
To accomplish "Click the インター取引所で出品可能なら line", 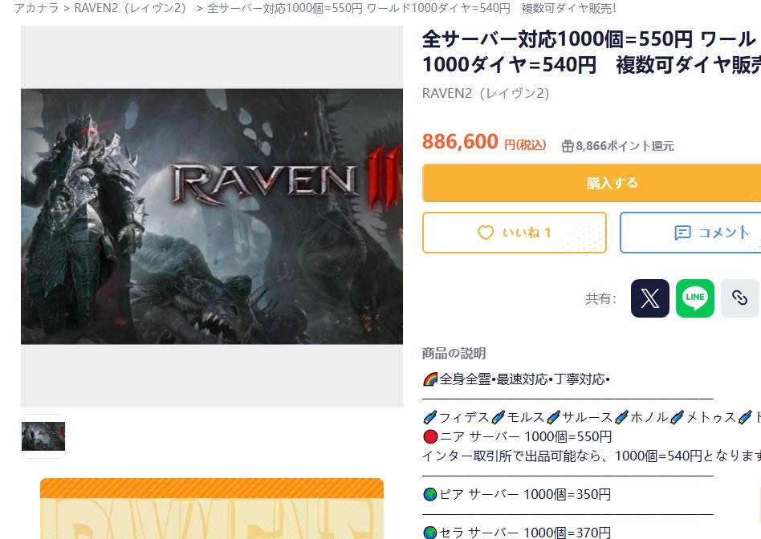I will (x=591, y=456).
